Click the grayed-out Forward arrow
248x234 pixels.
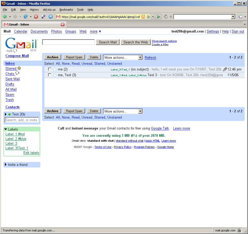(x=15, y=17)
